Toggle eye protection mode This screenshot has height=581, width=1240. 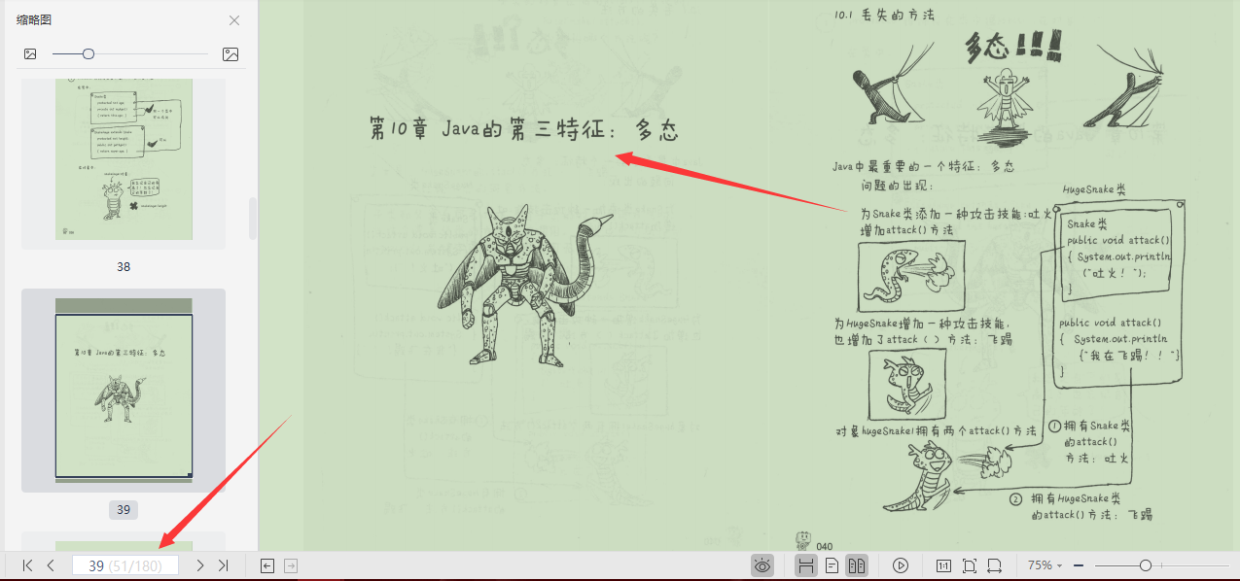763,565
